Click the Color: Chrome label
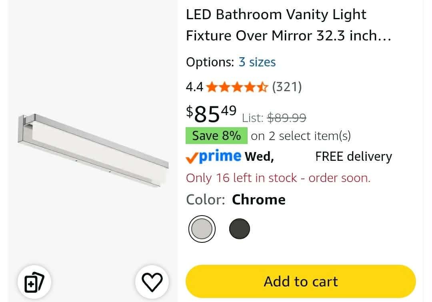Viewport: 432px width, 302px height. pyautogui.click(x=236, y=200)
